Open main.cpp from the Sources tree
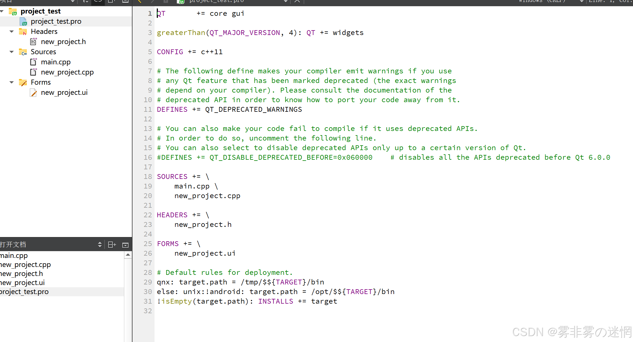 pyautogui.click(x=56, y=62)
